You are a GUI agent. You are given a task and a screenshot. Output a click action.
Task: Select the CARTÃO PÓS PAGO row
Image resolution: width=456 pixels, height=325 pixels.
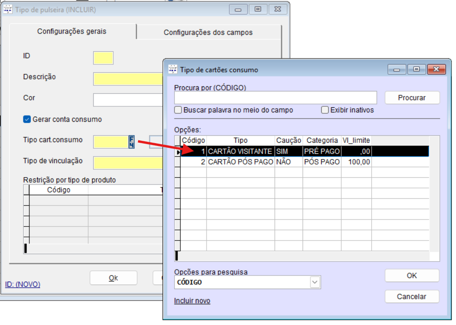(x=240, y=162)
